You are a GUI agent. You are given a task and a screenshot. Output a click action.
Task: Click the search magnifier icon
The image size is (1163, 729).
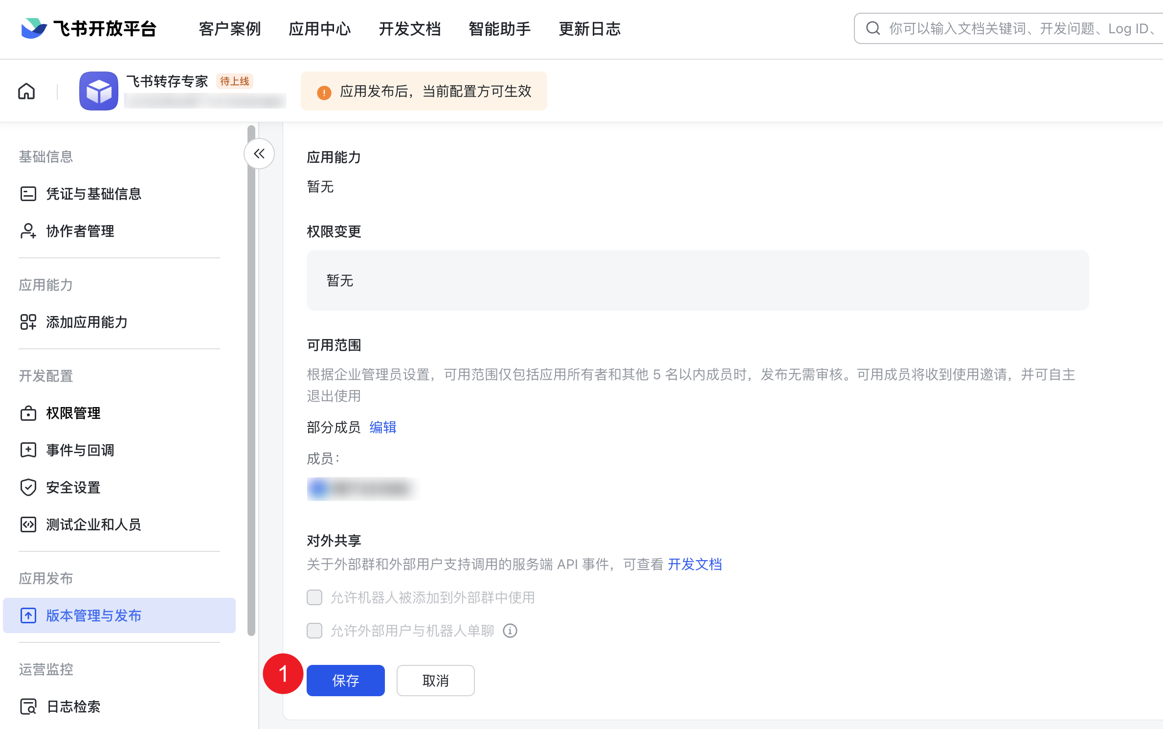pos(873,28)
